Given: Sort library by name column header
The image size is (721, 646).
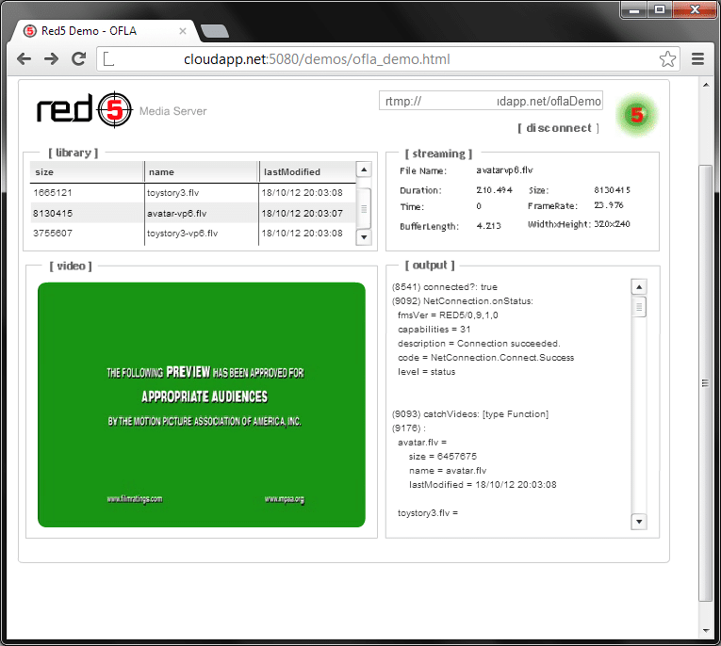Looking at the screenshot, I should pyautogui.click(x=201, y=171).
